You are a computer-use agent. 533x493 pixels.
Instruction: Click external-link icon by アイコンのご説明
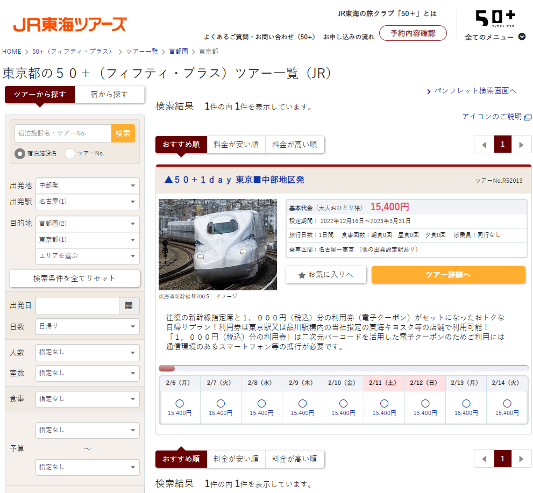click(528, 117)
